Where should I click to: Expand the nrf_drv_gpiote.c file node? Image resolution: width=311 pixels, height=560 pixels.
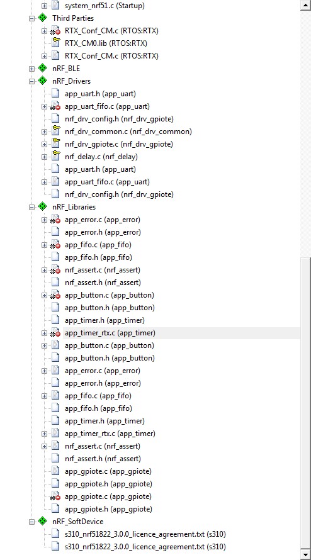click(44, 144)
